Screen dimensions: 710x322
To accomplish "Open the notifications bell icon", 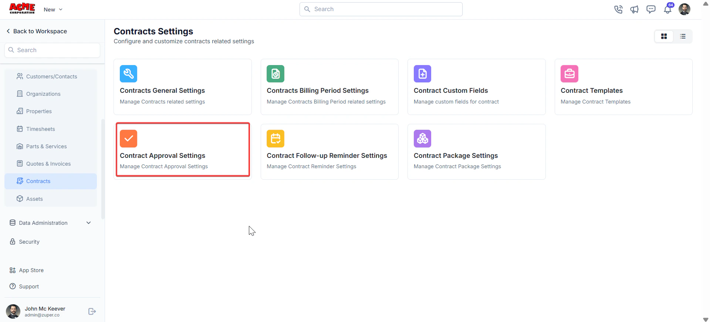I will (x=668, y=9).
